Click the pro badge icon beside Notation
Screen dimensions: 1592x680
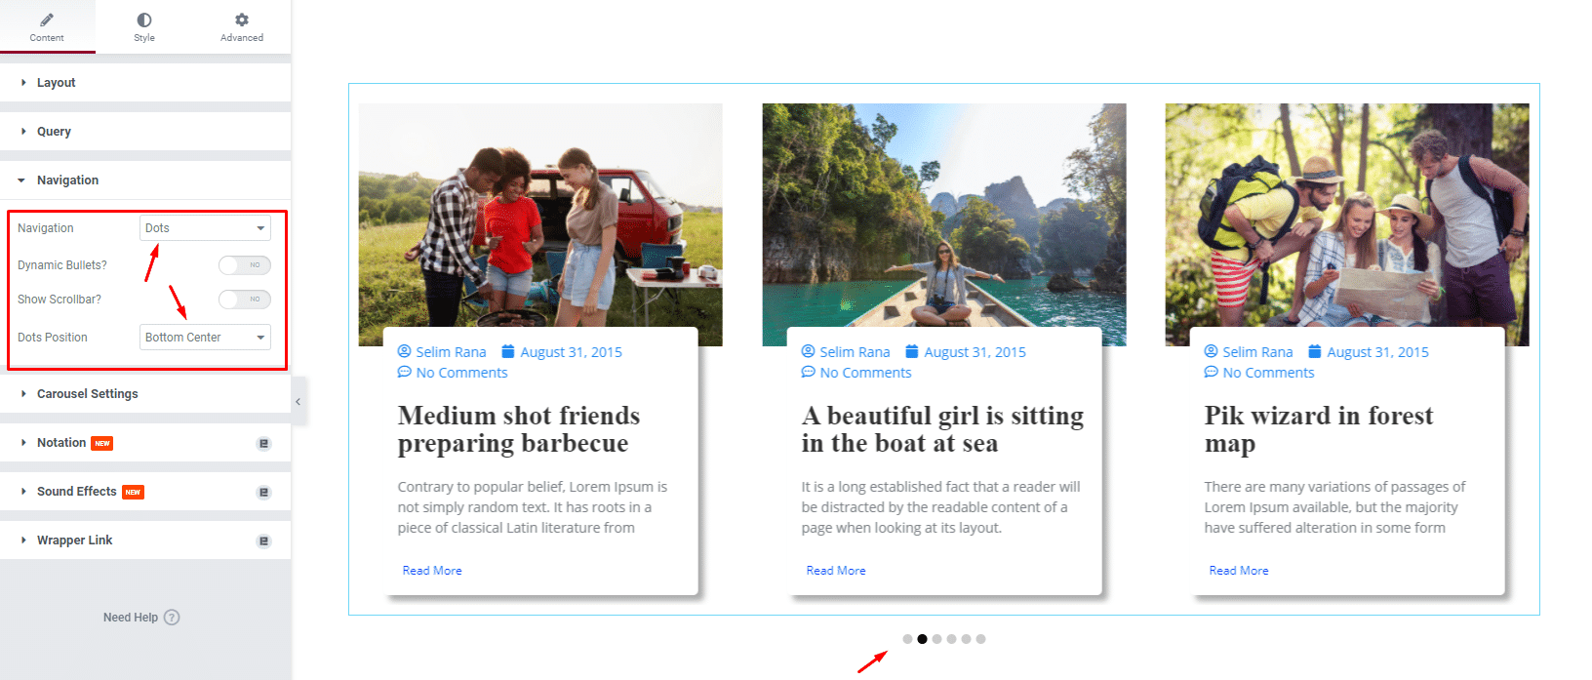[x=263, y=444]
